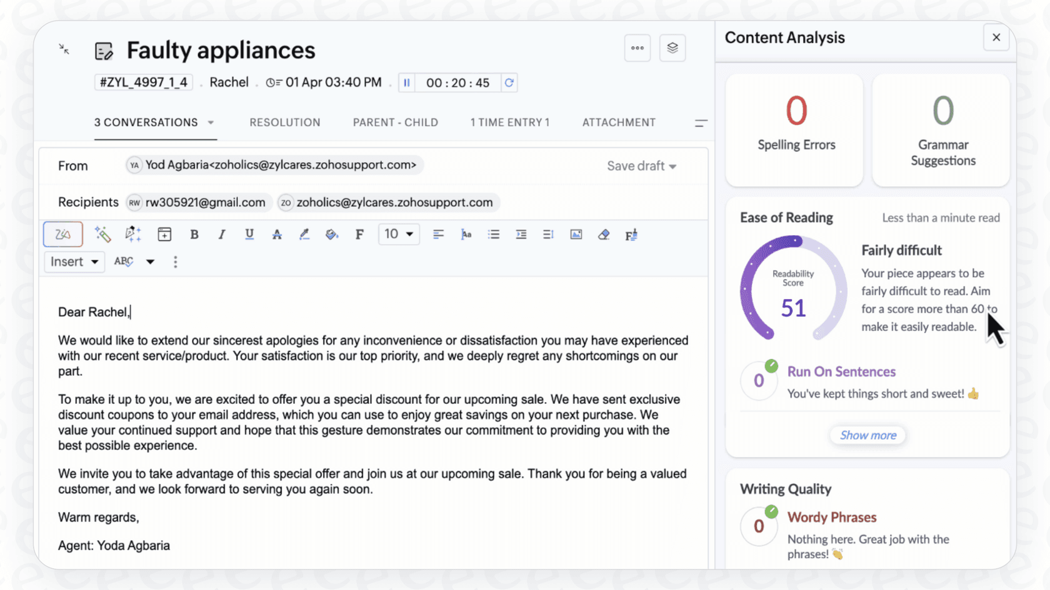The width and height of the screenshot is (1050, 590).
Task: Insert an image into the email body
Action: coord(576,234)
